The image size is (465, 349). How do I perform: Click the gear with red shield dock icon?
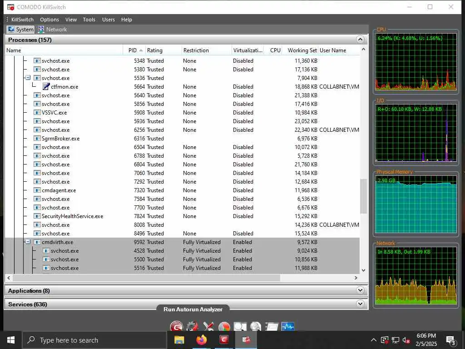(193, 326)
